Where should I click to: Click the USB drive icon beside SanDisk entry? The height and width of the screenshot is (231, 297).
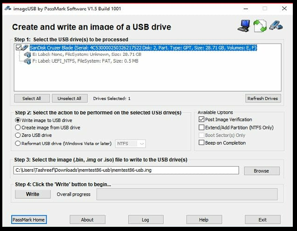(25, 47)
